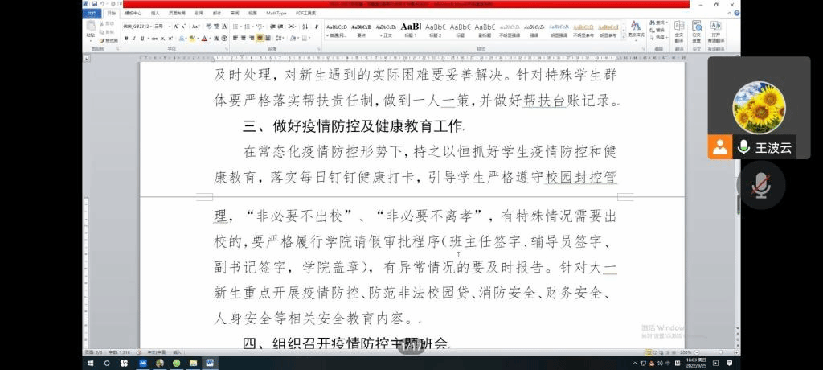Click the red font color icon
The width and height of the screenshot is (823, 370).
(x=204, y=38)
